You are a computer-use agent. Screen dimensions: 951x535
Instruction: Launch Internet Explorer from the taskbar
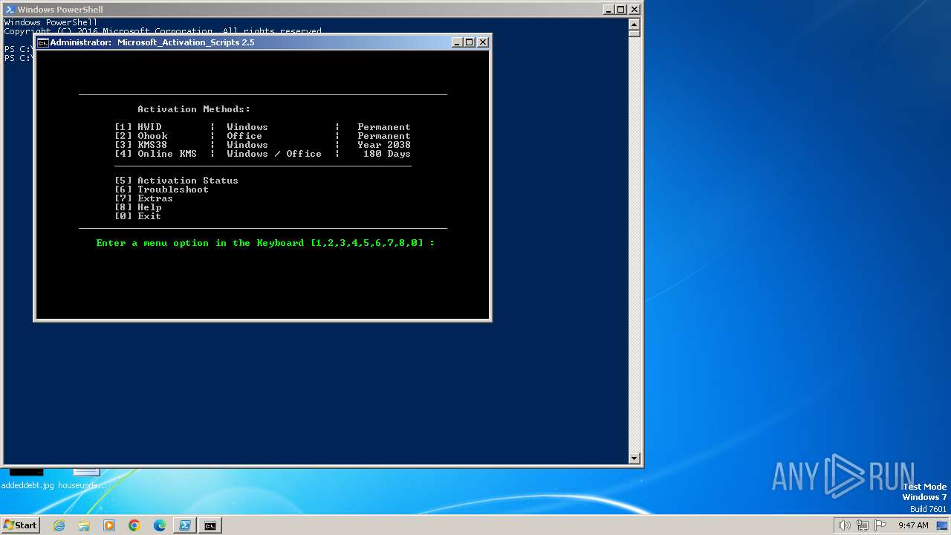(x=59, y=525)
